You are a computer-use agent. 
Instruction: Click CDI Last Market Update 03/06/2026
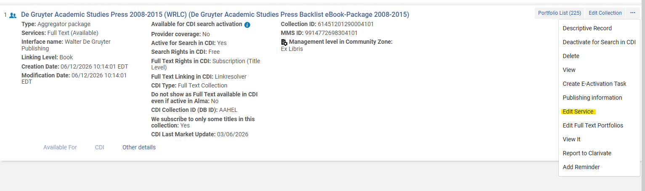[x=200, y=134]
